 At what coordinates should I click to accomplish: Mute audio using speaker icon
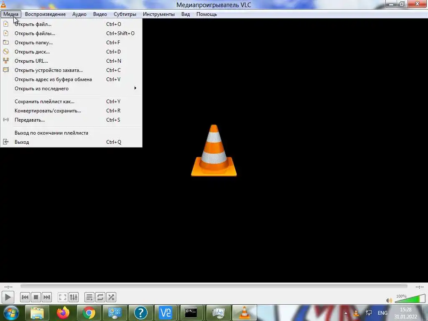click(389, 300)
